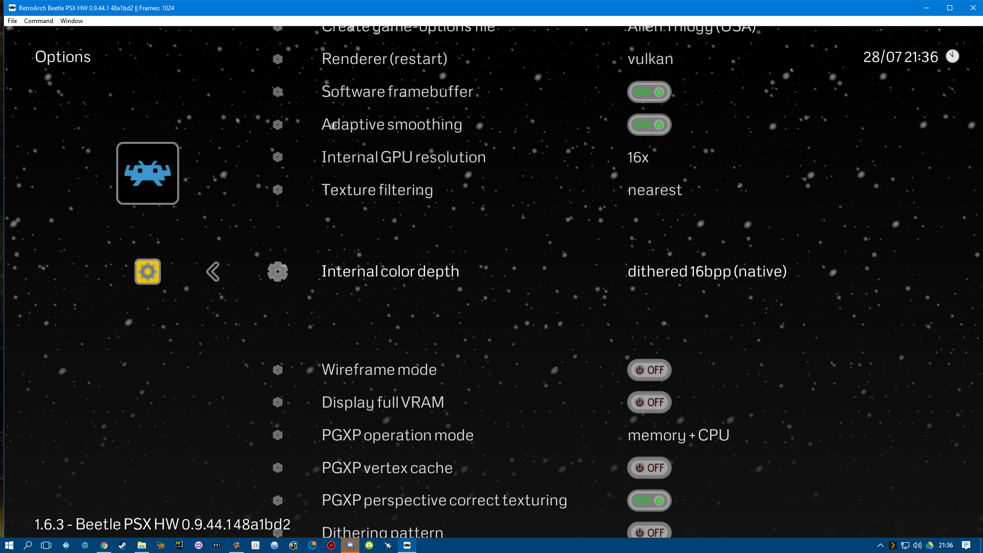Open Google Chrome from the taskbar
Viewport: 983px width, 553px height.
[104, 545]
